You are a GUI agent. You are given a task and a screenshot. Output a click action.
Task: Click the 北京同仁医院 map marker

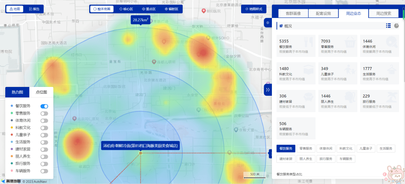pyautogui.click(x=74, y=119)
